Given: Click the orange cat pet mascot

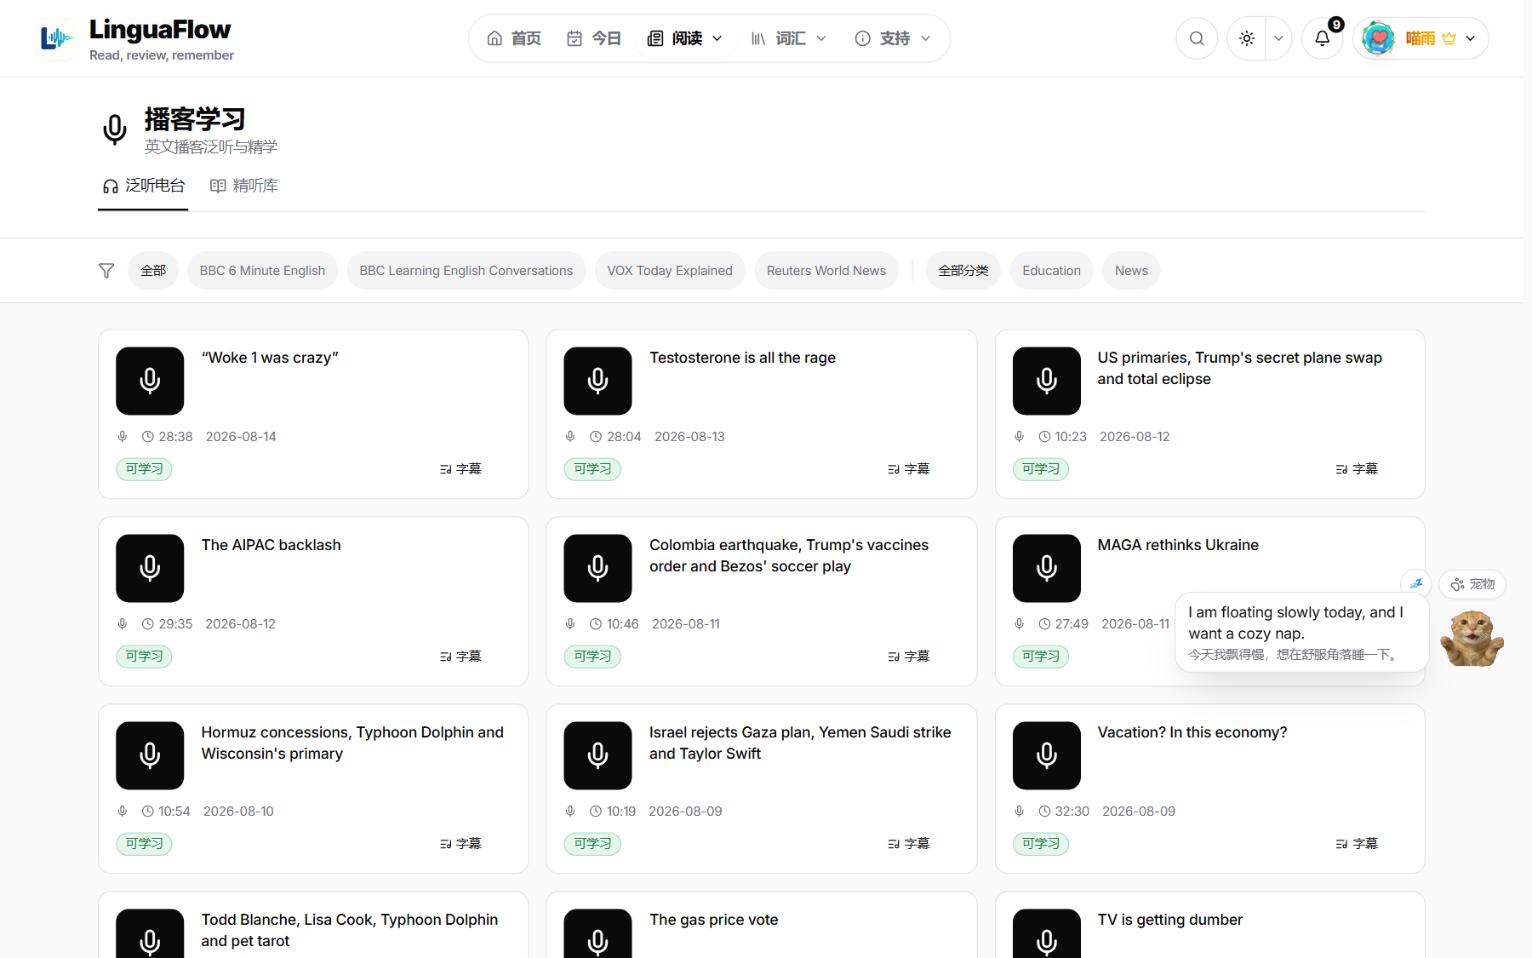Looking at the screenshot, I should (1472, 637).
